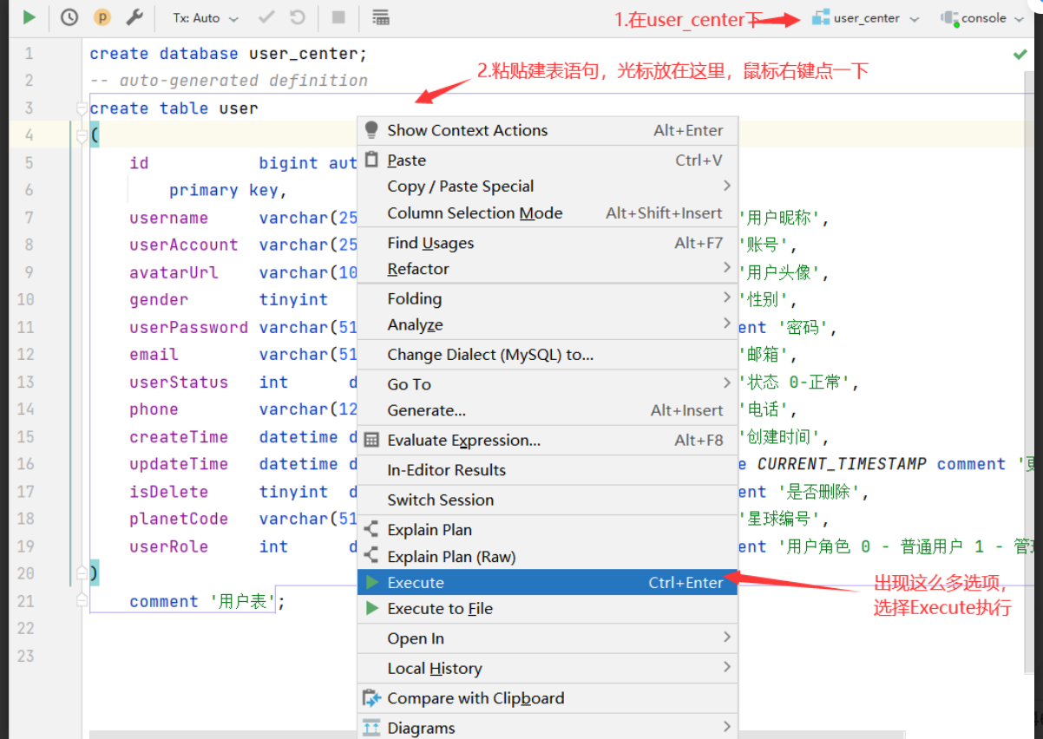Click the green inspection checkmark in editor corner
Screen dimensions: 1043x739
[x=1020, y=55]
